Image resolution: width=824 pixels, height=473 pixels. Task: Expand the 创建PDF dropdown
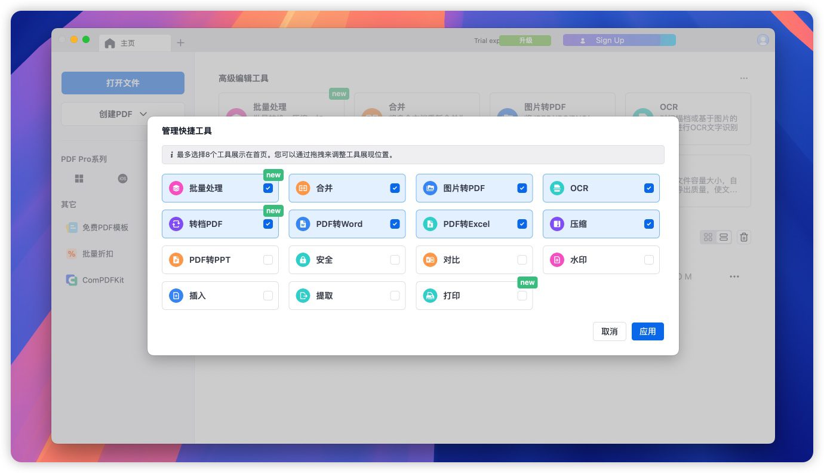[123, 114]
